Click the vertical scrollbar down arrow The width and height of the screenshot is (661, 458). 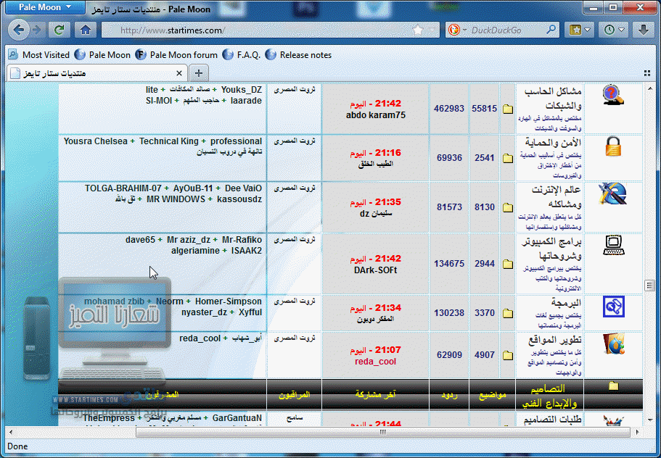coord(649,420)
